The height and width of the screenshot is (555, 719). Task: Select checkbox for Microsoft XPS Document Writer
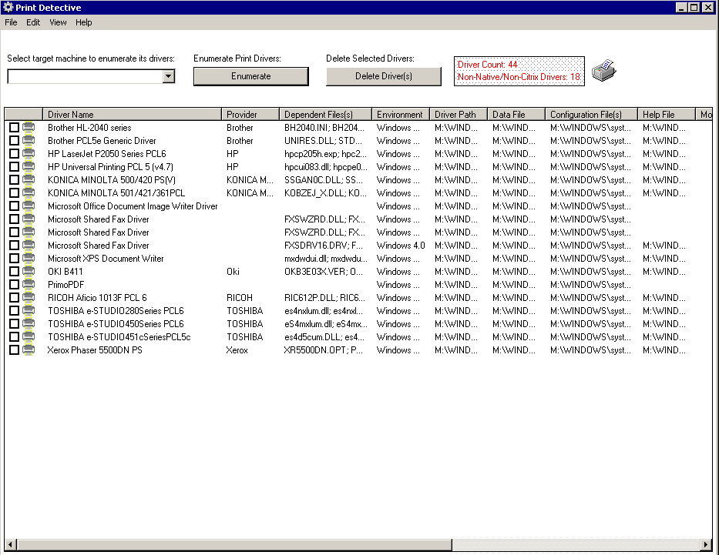[x=14, y=259]
